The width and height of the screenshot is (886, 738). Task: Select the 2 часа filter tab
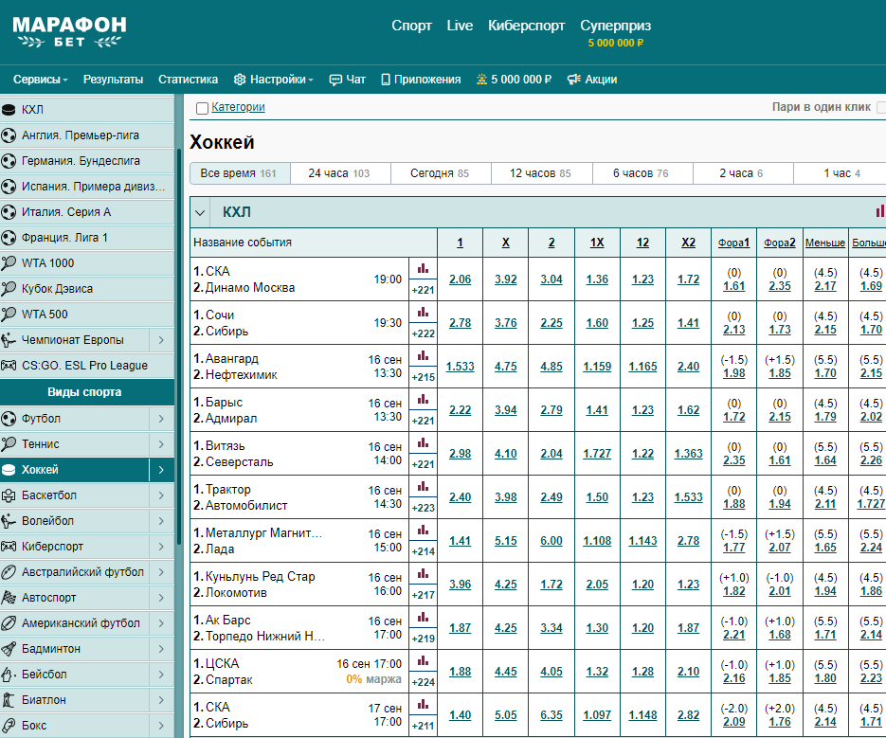click(x=743, y=173)
